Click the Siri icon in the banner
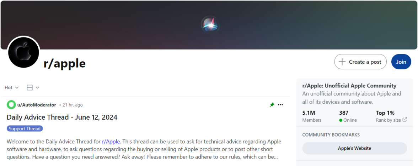418x166 pixels. tap(210, 24)
